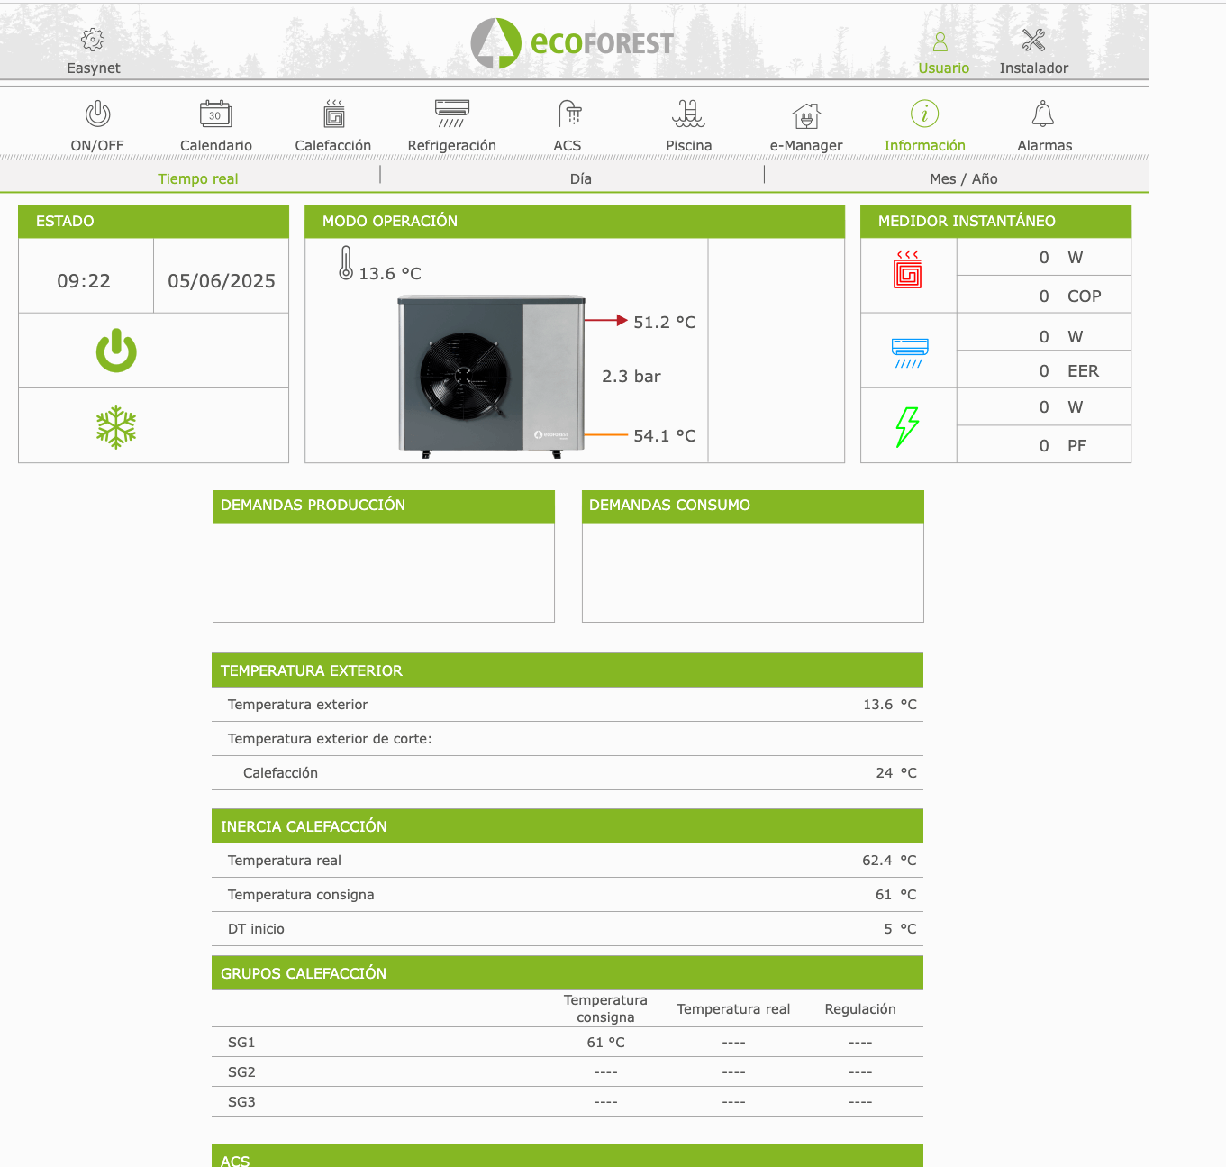Toggle the green power button in ESTADO
This screenshot has width=1226, height=1167.
pos(116,351)
